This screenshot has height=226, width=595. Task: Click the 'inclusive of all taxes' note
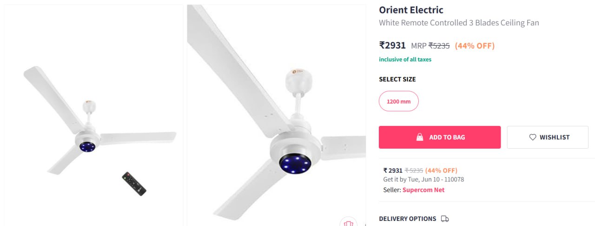[405, 59]
